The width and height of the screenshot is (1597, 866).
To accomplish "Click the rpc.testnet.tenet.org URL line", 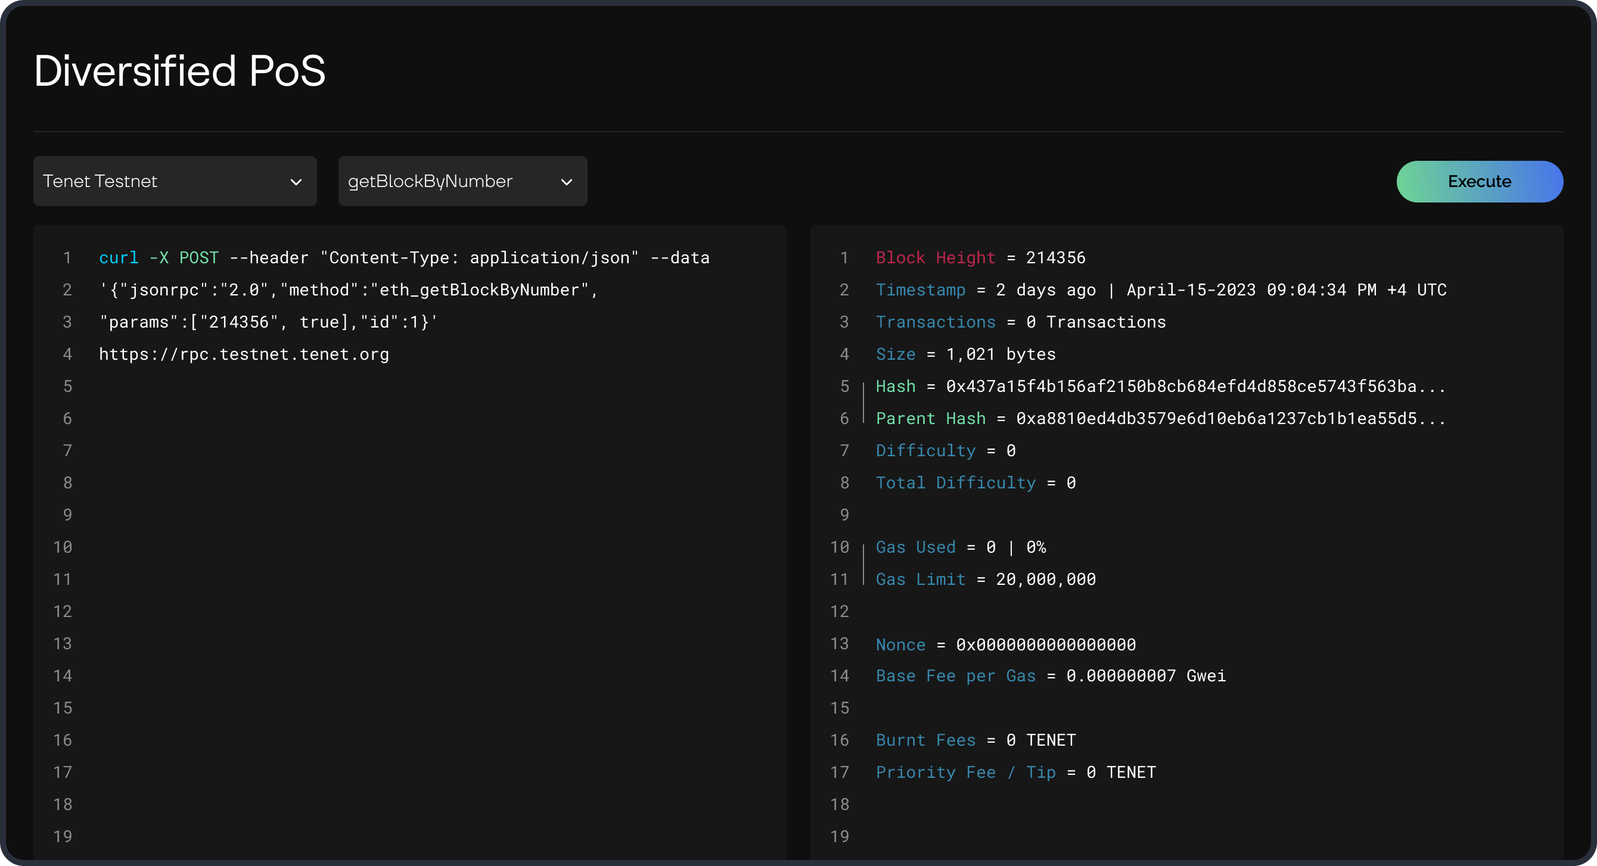I will 244,354.
